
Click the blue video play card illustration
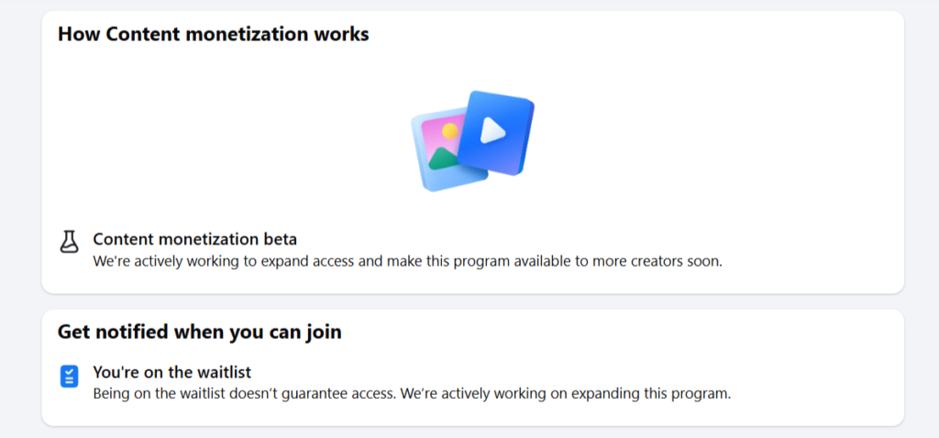click(496, 133)
